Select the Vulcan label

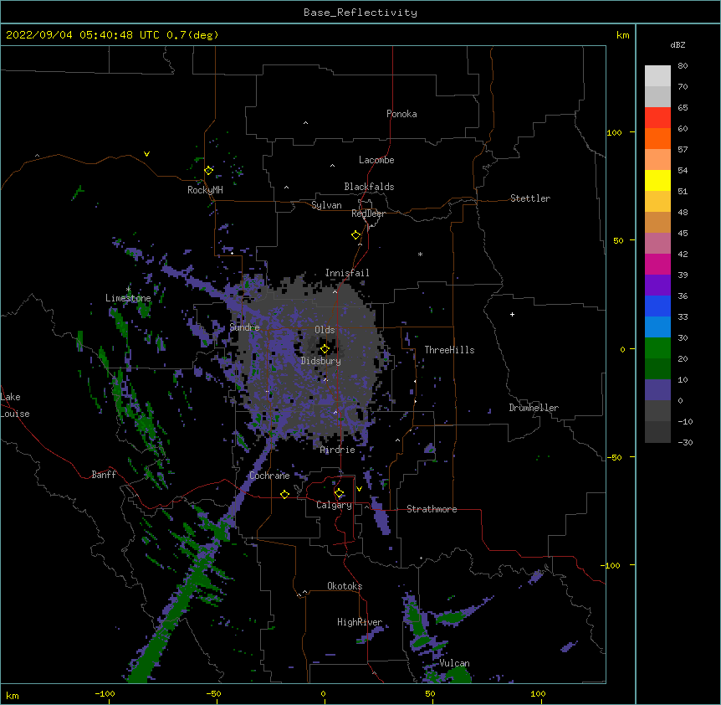(454, 663)
